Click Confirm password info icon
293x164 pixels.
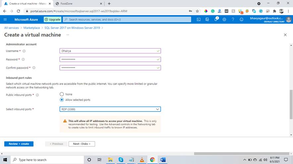(x=34, y=68)
